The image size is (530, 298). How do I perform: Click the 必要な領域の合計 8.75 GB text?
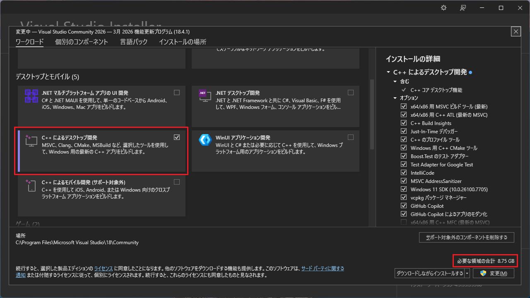click(485, 261)
